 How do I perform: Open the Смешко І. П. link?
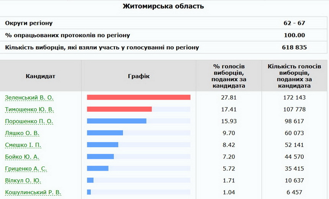point(23,145)
